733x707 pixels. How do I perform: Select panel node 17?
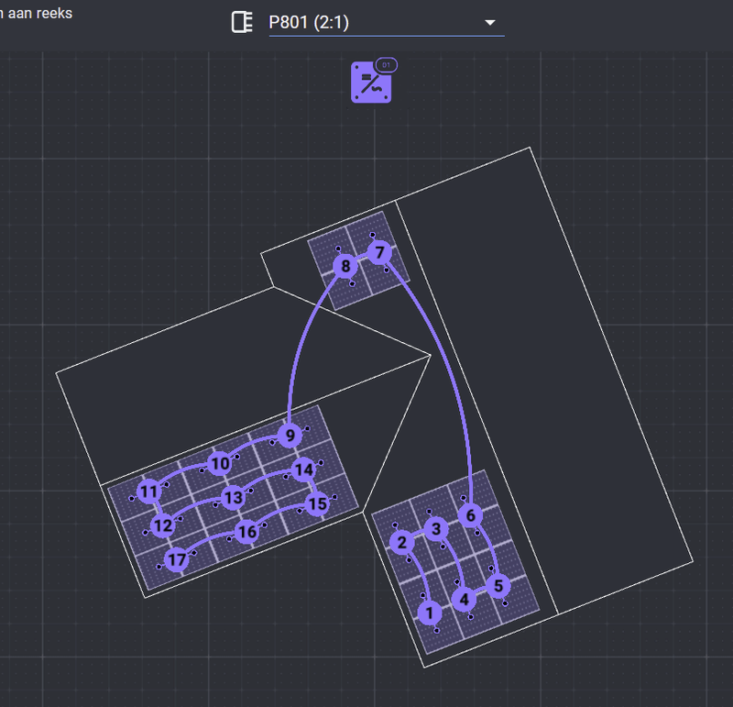point(177,560)
